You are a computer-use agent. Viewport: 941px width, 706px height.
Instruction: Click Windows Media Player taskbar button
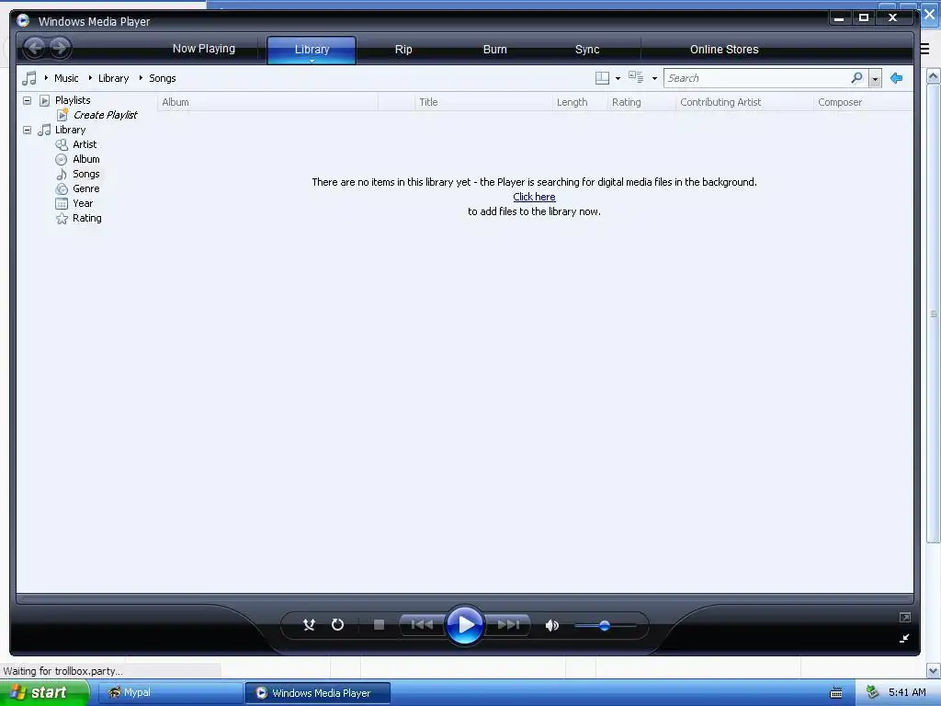[x=317, y=693]
